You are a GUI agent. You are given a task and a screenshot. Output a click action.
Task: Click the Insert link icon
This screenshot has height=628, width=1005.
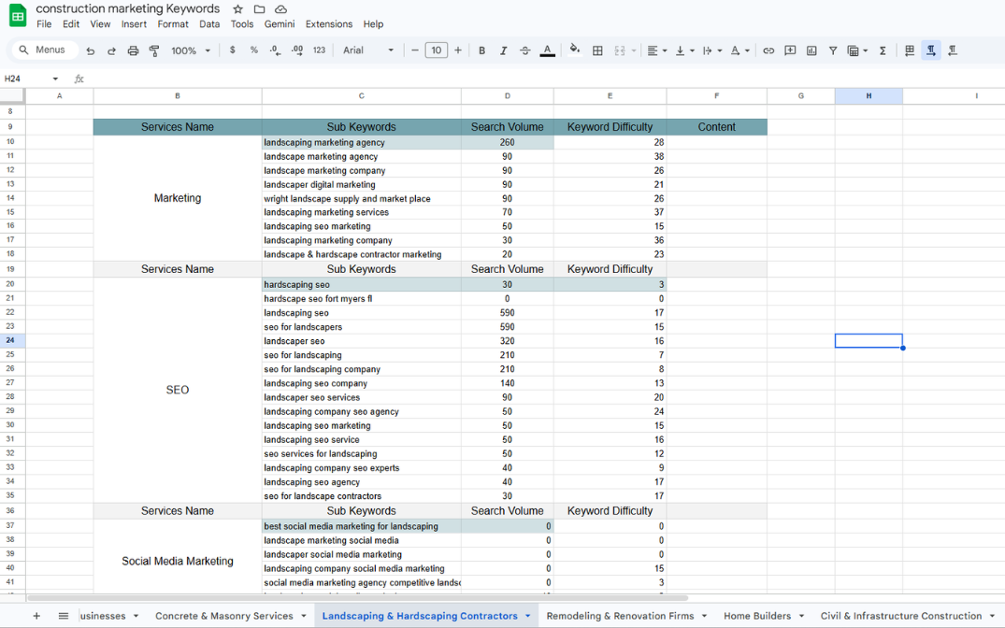coord(768,50)
